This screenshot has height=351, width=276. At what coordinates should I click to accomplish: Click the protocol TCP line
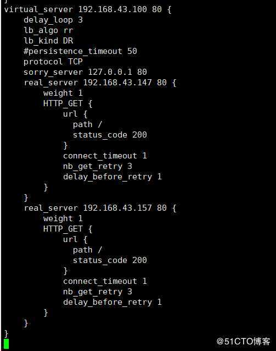click(53, 62)
